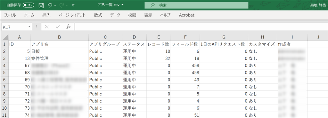Click the search magnifier icon
This screenshot has width=328, height=118.
[x=152, y=5]
